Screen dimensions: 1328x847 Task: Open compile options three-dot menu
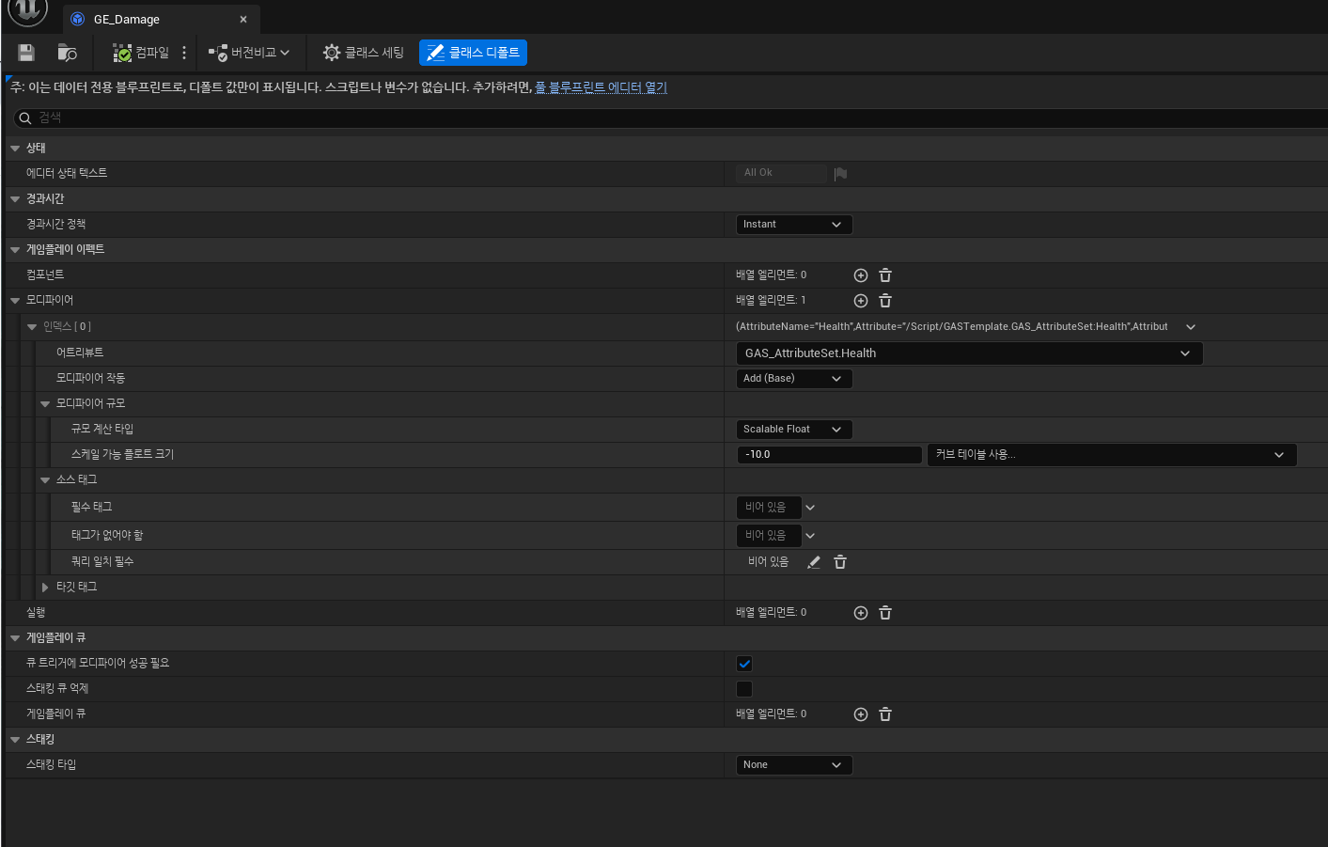click(184, 53)
